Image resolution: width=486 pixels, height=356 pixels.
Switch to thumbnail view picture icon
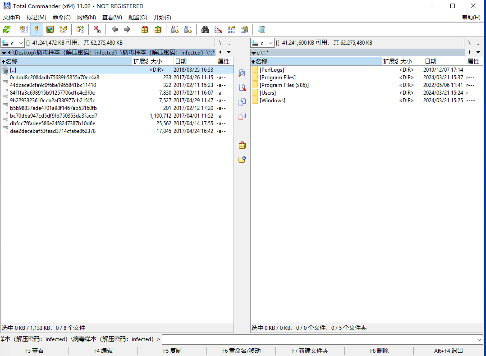tap(50, 29)
